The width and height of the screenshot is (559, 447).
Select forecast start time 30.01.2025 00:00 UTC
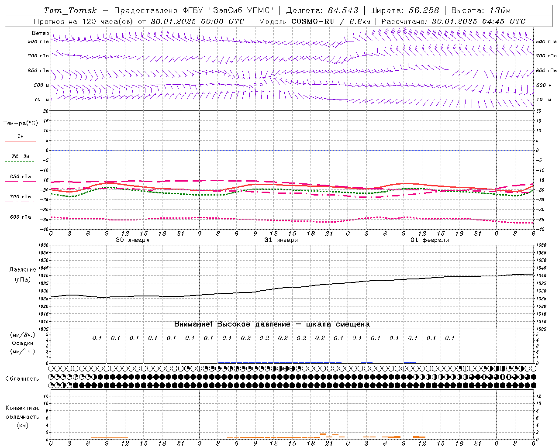[x=197, y=21]
